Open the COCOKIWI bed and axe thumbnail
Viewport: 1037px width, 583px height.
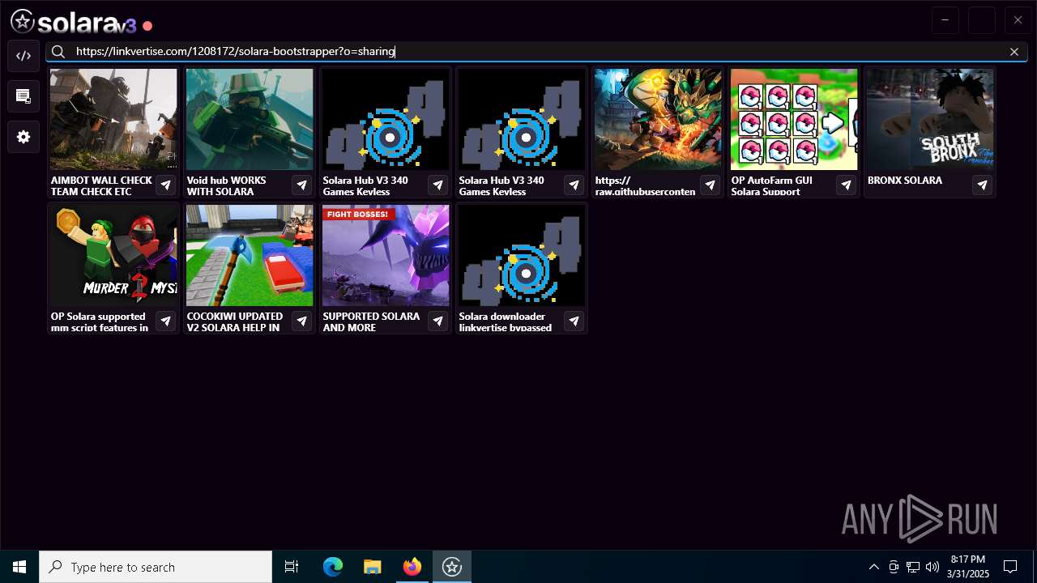pyautogui.click(x=250, y=255)
